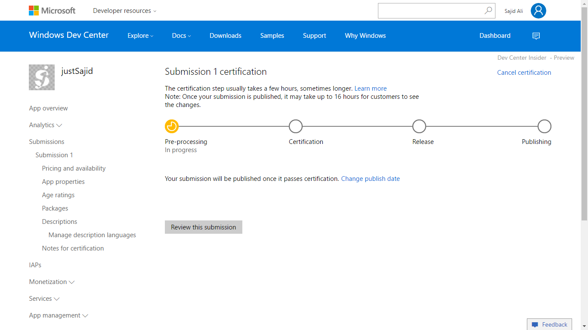Click the justSajid app name
This screenshot has height=330, width=588.
[77, 71]
